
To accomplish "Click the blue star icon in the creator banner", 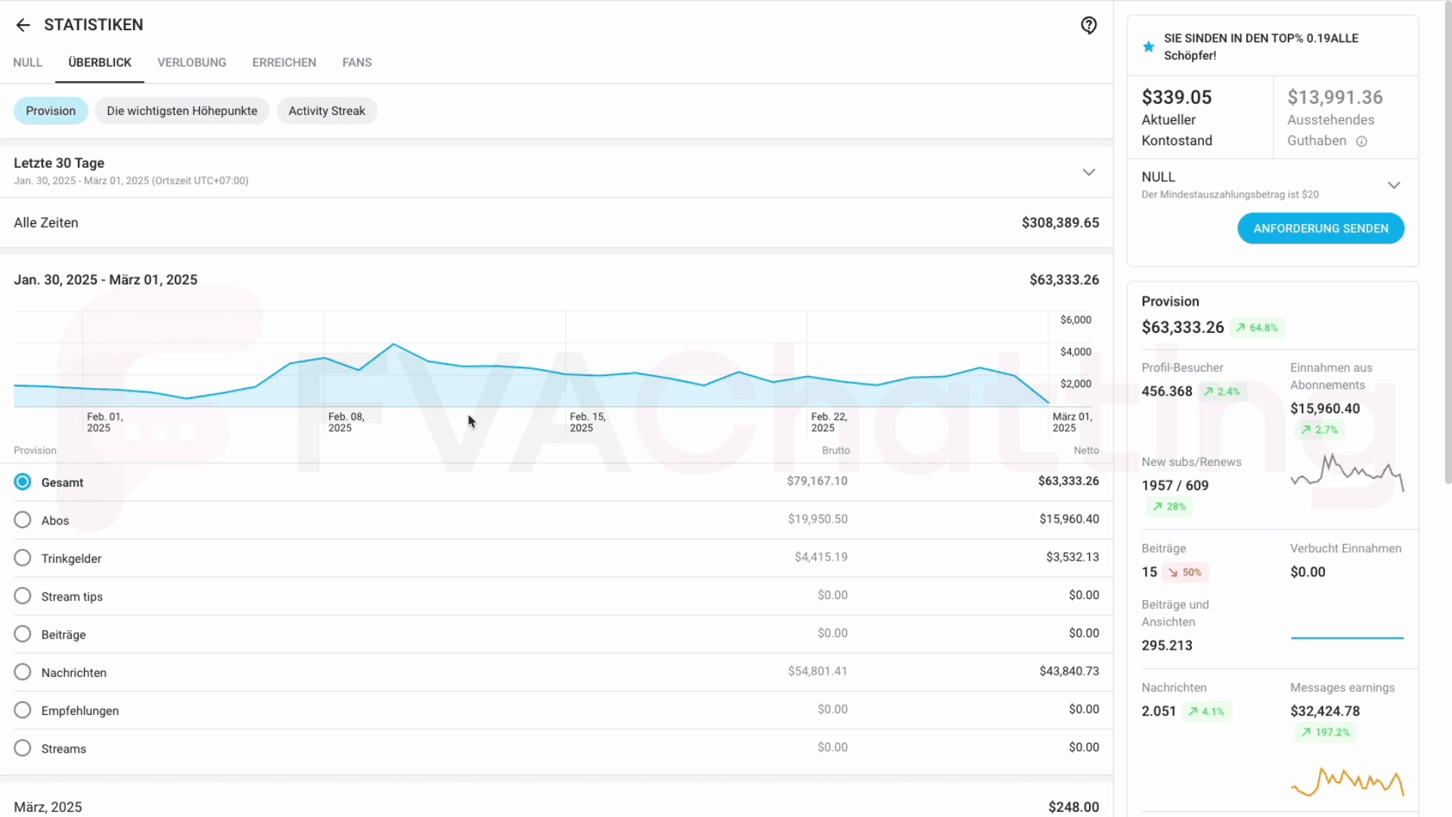I will [x=1149, y=46].
